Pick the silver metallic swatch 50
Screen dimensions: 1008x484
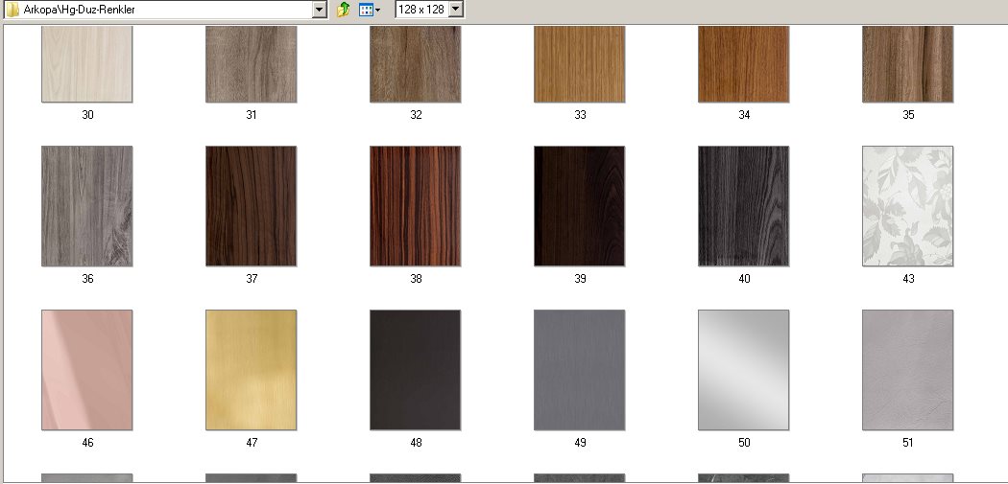(x=744, y=370)
